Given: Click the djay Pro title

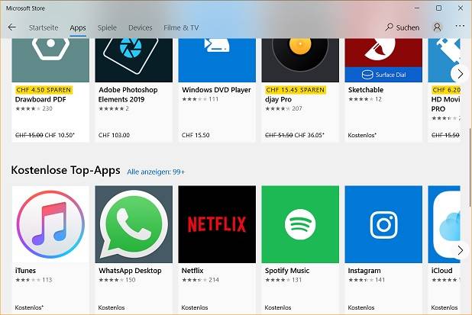Looking at the screenshot, I should 278,99.
